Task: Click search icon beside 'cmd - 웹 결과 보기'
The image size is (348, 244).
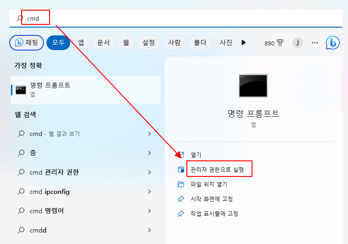Action: point(21,134)
